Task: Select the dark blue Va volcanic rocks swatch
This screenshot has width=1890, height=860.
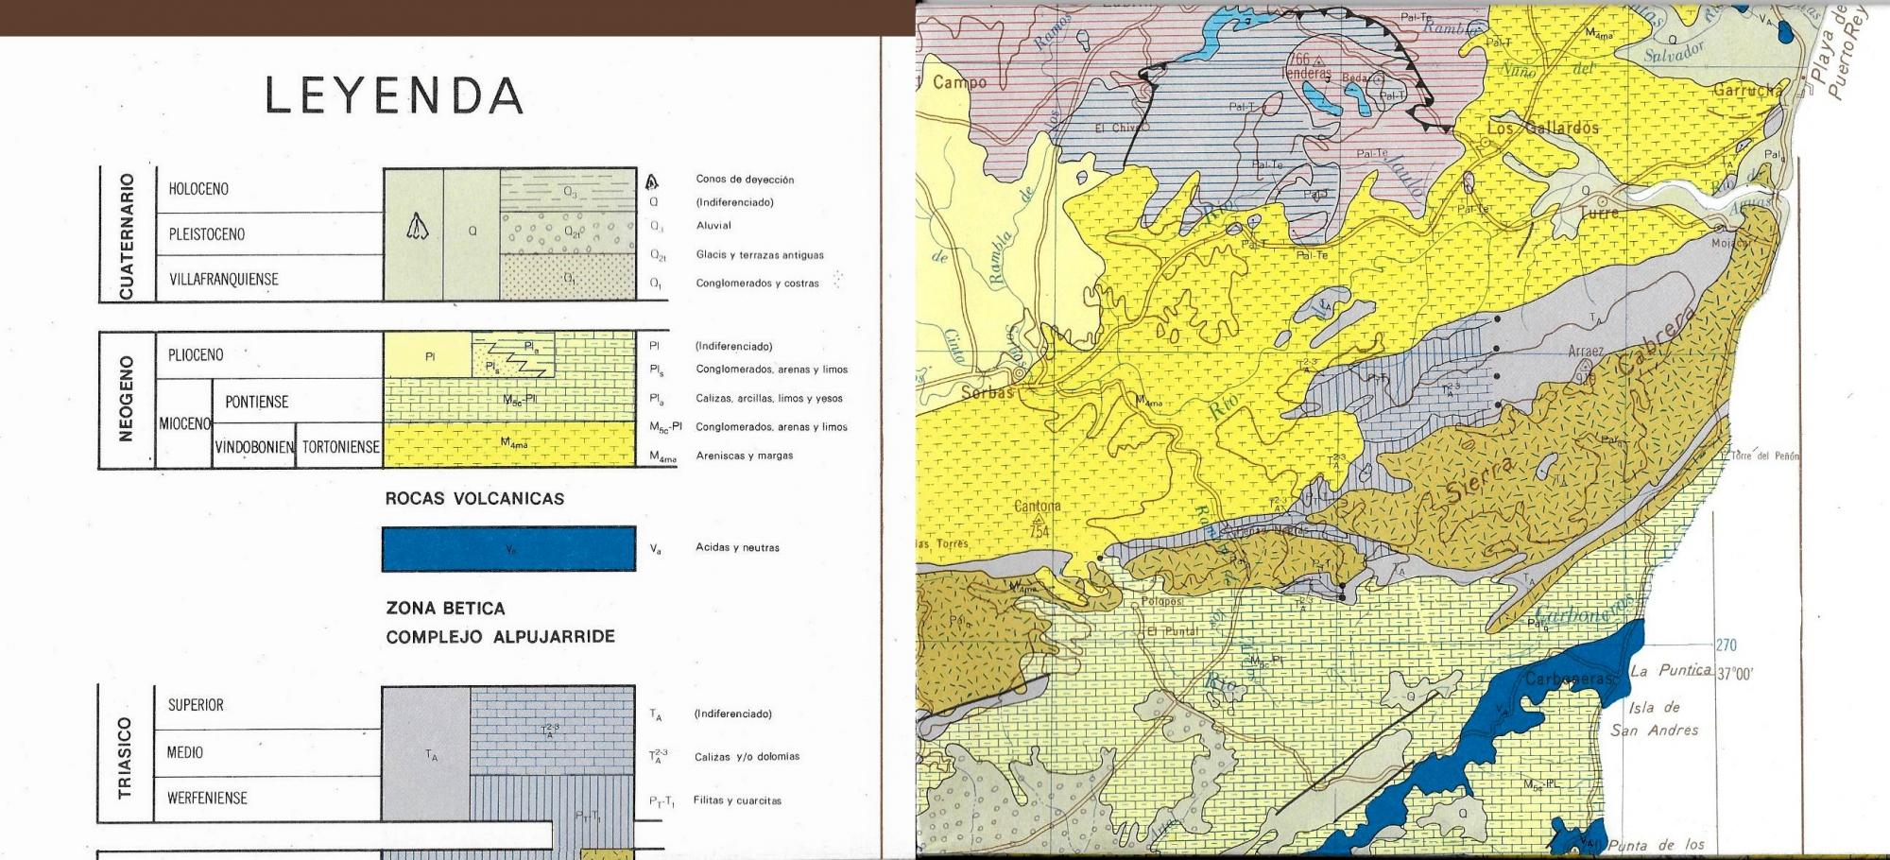Action: click(x=508, y=549)
